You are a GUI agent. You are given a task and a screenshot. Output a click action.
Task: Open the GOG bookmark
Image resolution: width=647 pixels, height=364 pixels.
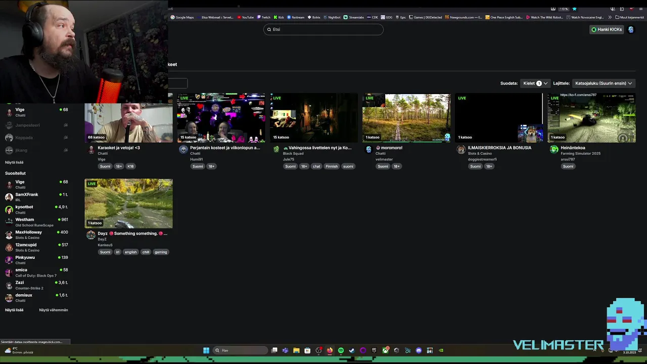tap(387, 17)
